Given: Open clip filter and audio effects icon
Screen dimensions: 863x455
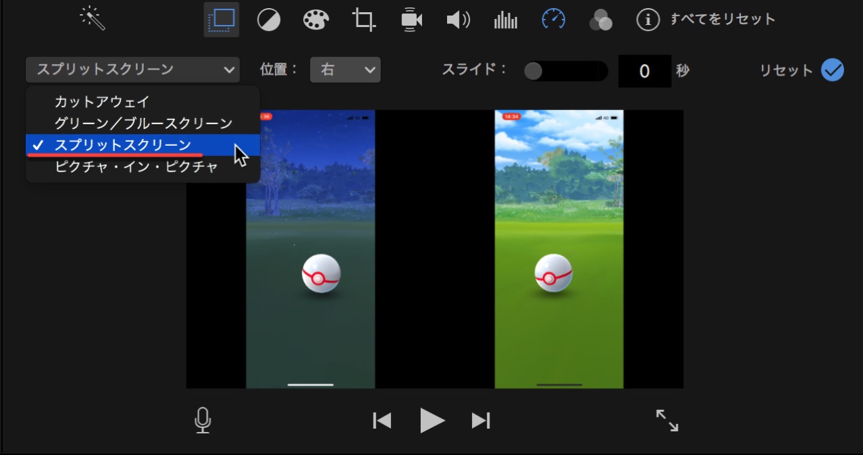Looking at the screenshot, I should pyautogui.click(x=600, y=20).
